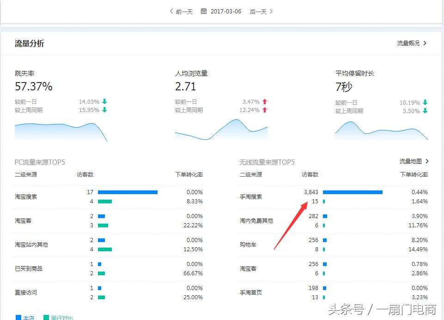444x320 pixels.
Task: Click the red up arrow beside 12.24%
Action: click(x=264, y=110)
